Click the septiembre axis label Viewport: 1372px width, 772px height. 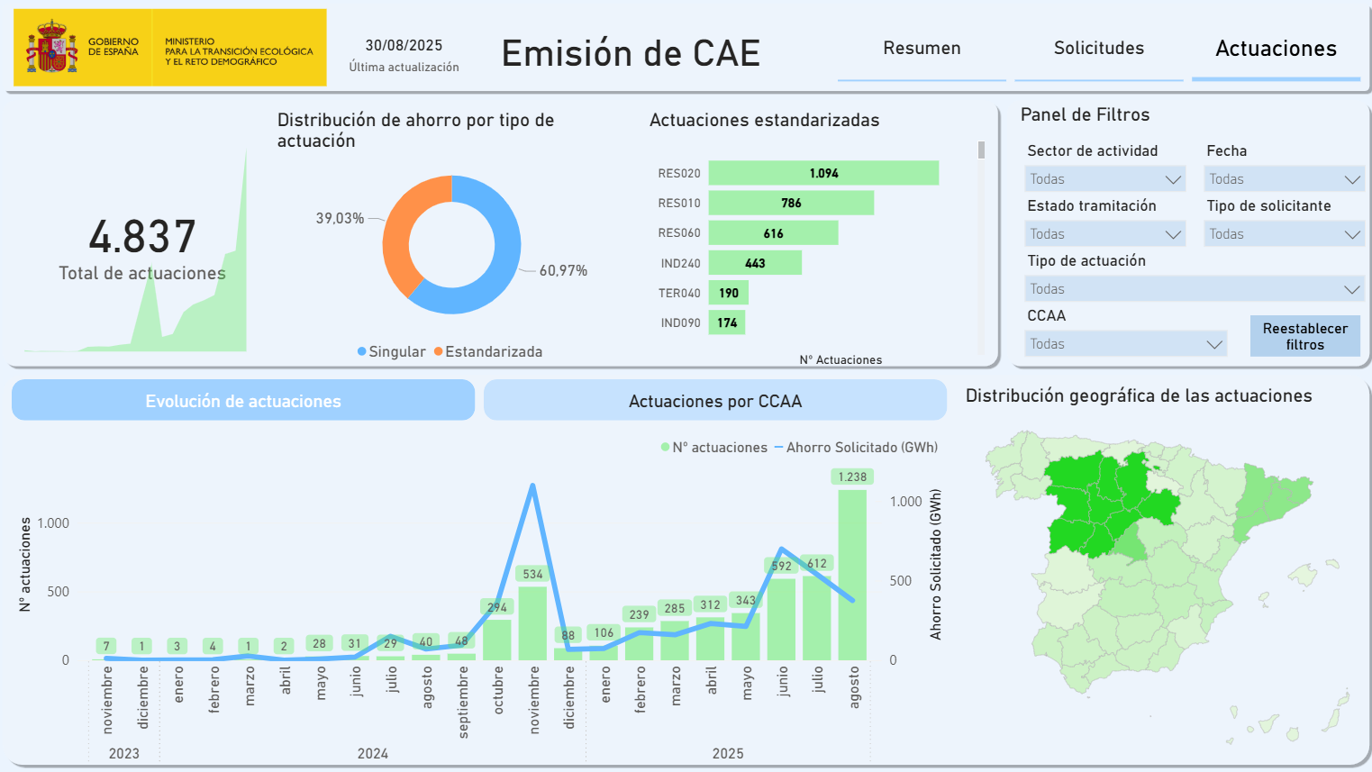tap(463, 702)
